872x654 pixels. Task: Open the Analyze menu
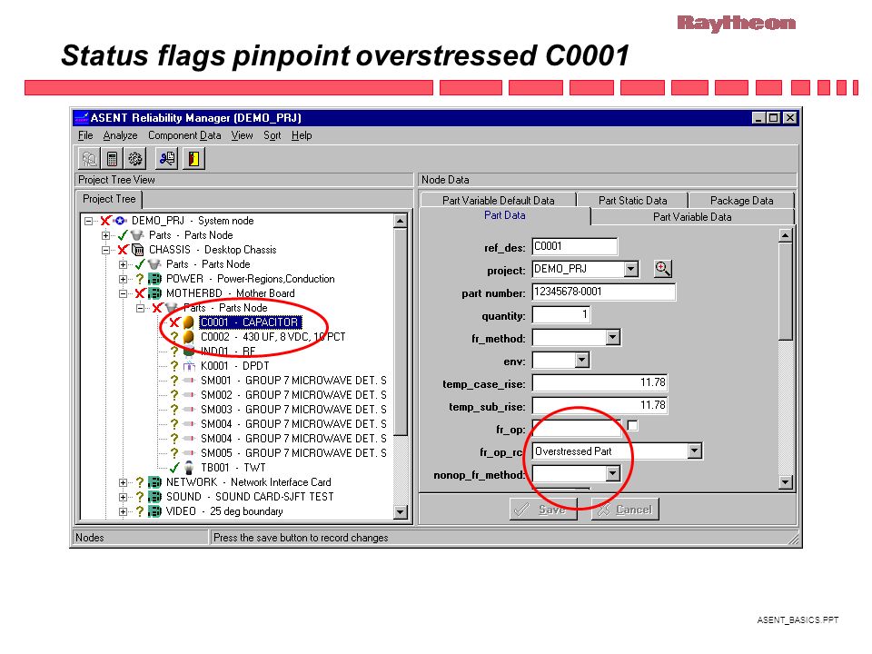pyautogui.click(x=120, y=135)
